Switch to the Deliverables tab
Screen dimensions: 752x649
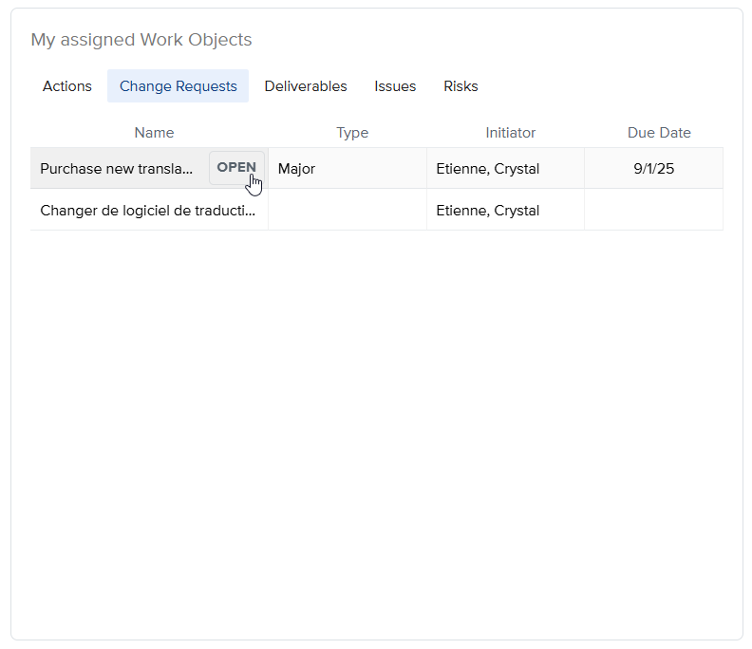(x=306, y=86)
